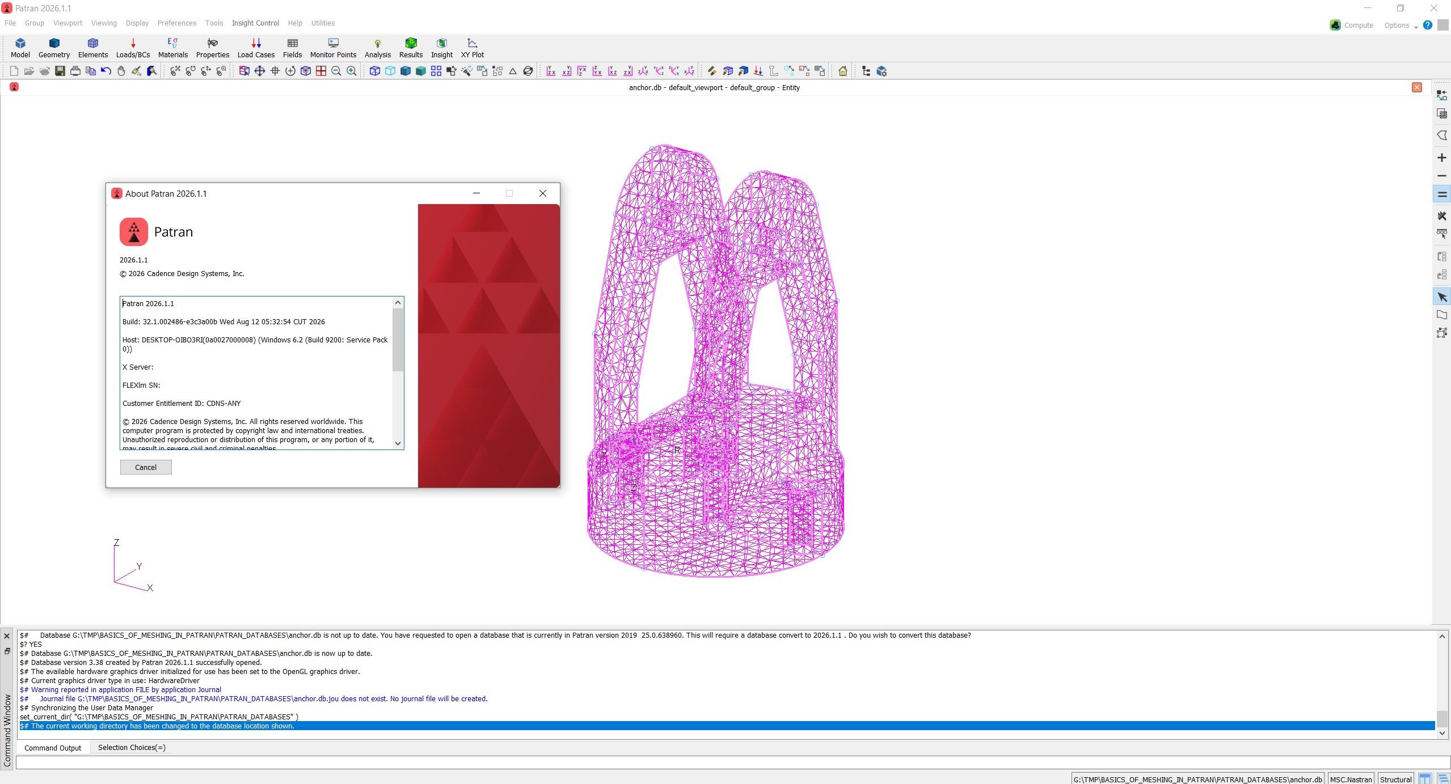
Task: Switch to smooth shaded blue cube icon
Action: coord(406,71)
